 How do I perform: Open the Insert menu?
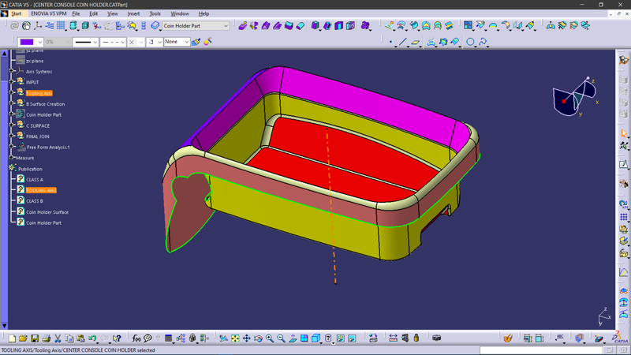133,13
